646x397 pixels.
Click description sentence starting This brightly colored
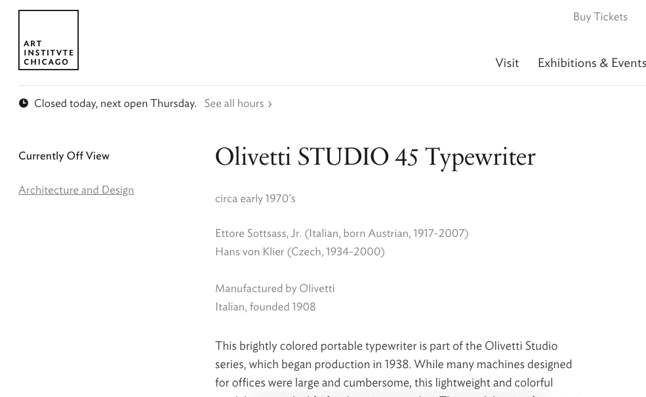coord(386,346)
